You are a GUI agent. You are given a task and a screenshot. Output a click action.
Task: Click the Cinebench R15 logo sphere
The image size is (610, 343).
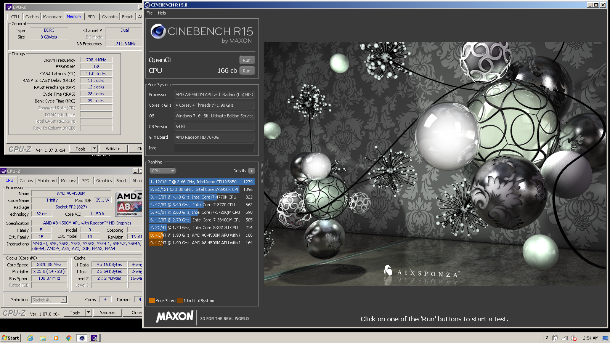tap(158, 31)
